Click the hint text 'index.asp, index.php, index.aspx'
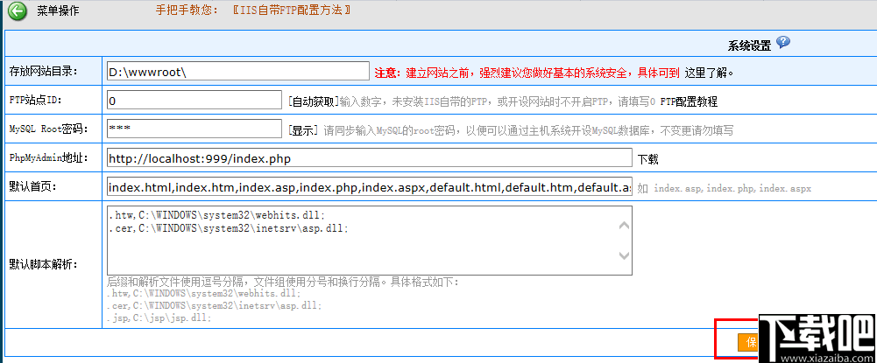Screen dimensions: 877x363 [x=732, y=188]
